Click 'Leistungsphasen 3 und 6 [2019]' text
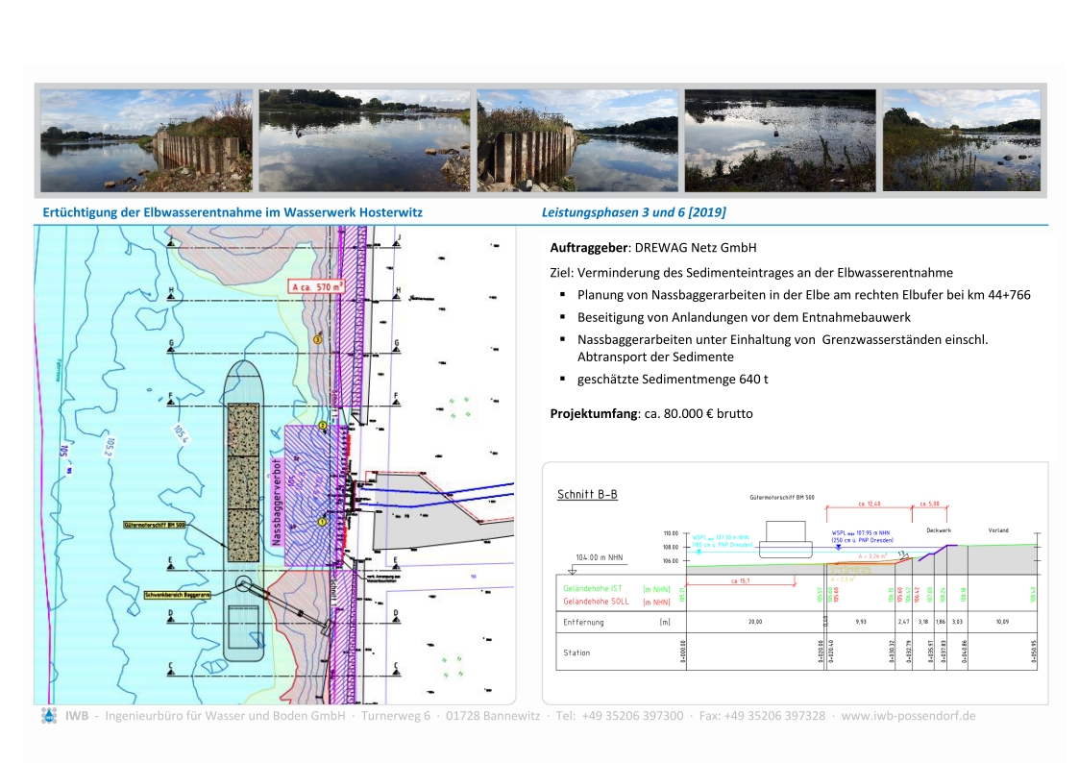This screenshot has width=1079, height=763. (x=634, y=211)
